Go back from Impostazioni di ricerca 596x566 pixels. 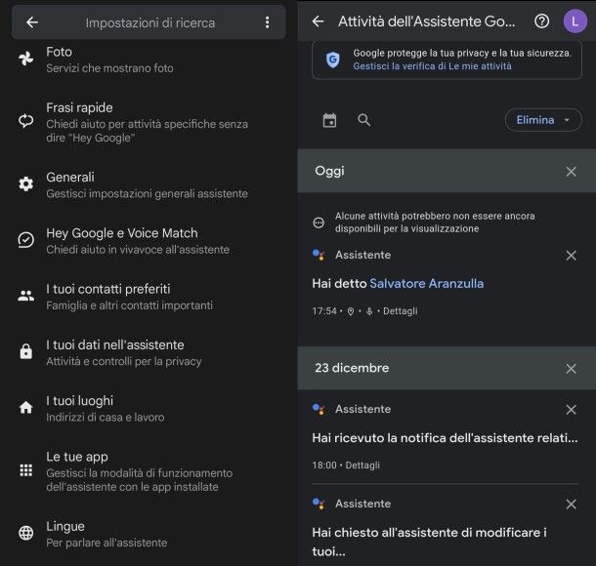(32, 22)
